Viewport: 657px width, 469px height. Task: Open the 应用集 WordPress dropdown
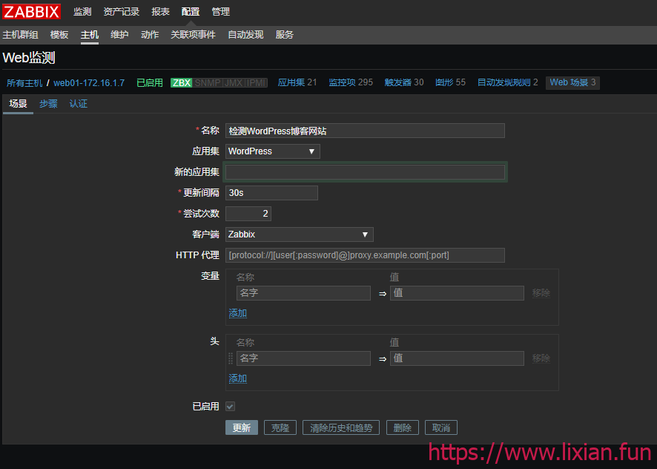click(273, 151)
